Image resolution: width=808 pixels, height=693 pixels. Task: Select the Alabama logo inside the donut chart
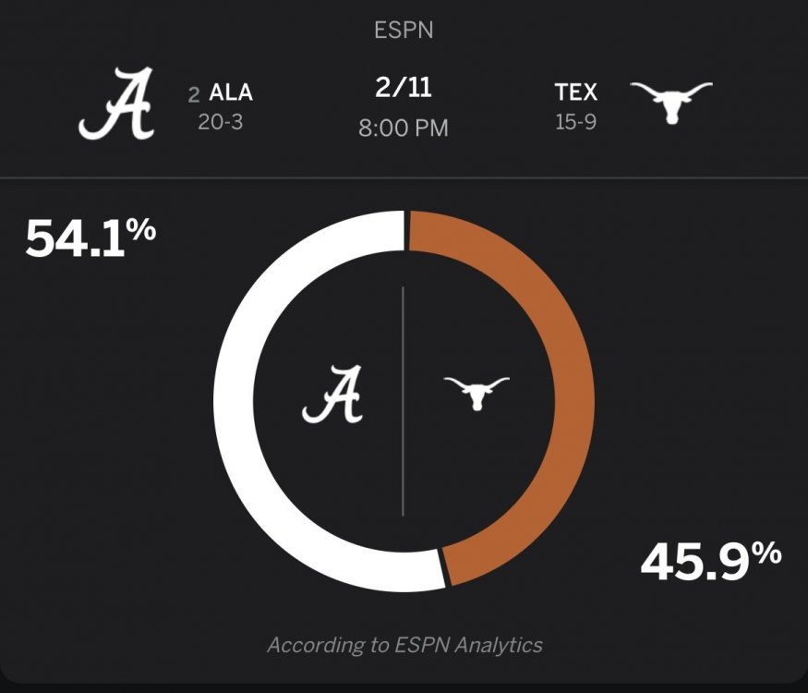click(333, 395)
